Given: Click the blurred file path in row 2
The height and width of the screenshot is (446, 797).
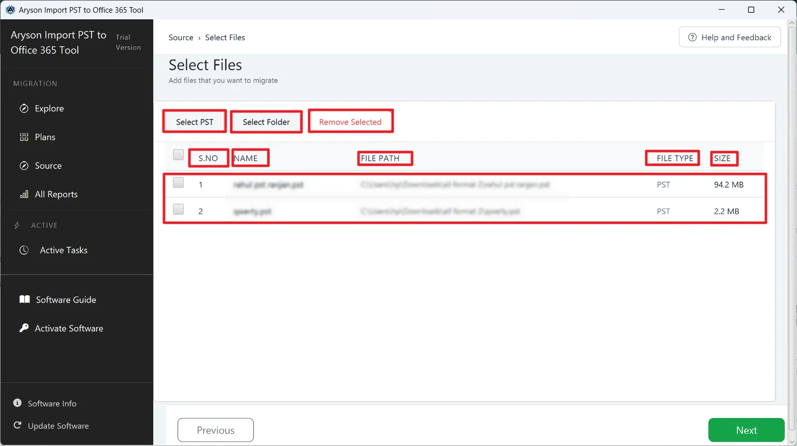Looking at the screenshot, I should pyautogui.click(x=441, y=211).
